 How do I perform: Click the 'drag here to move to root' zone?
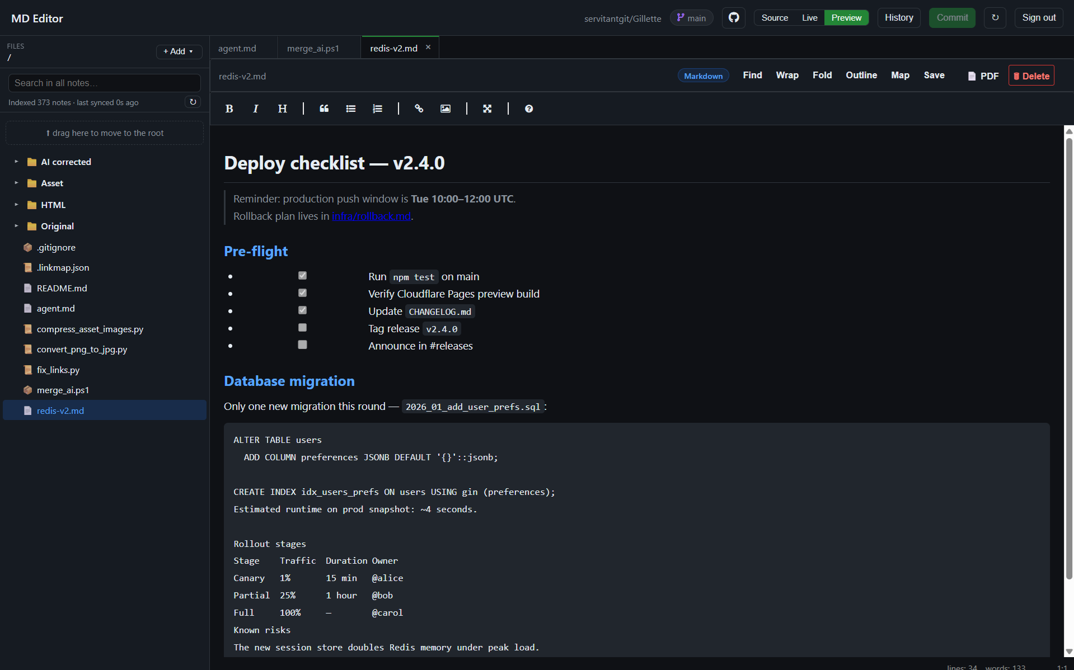click(105, 133)
